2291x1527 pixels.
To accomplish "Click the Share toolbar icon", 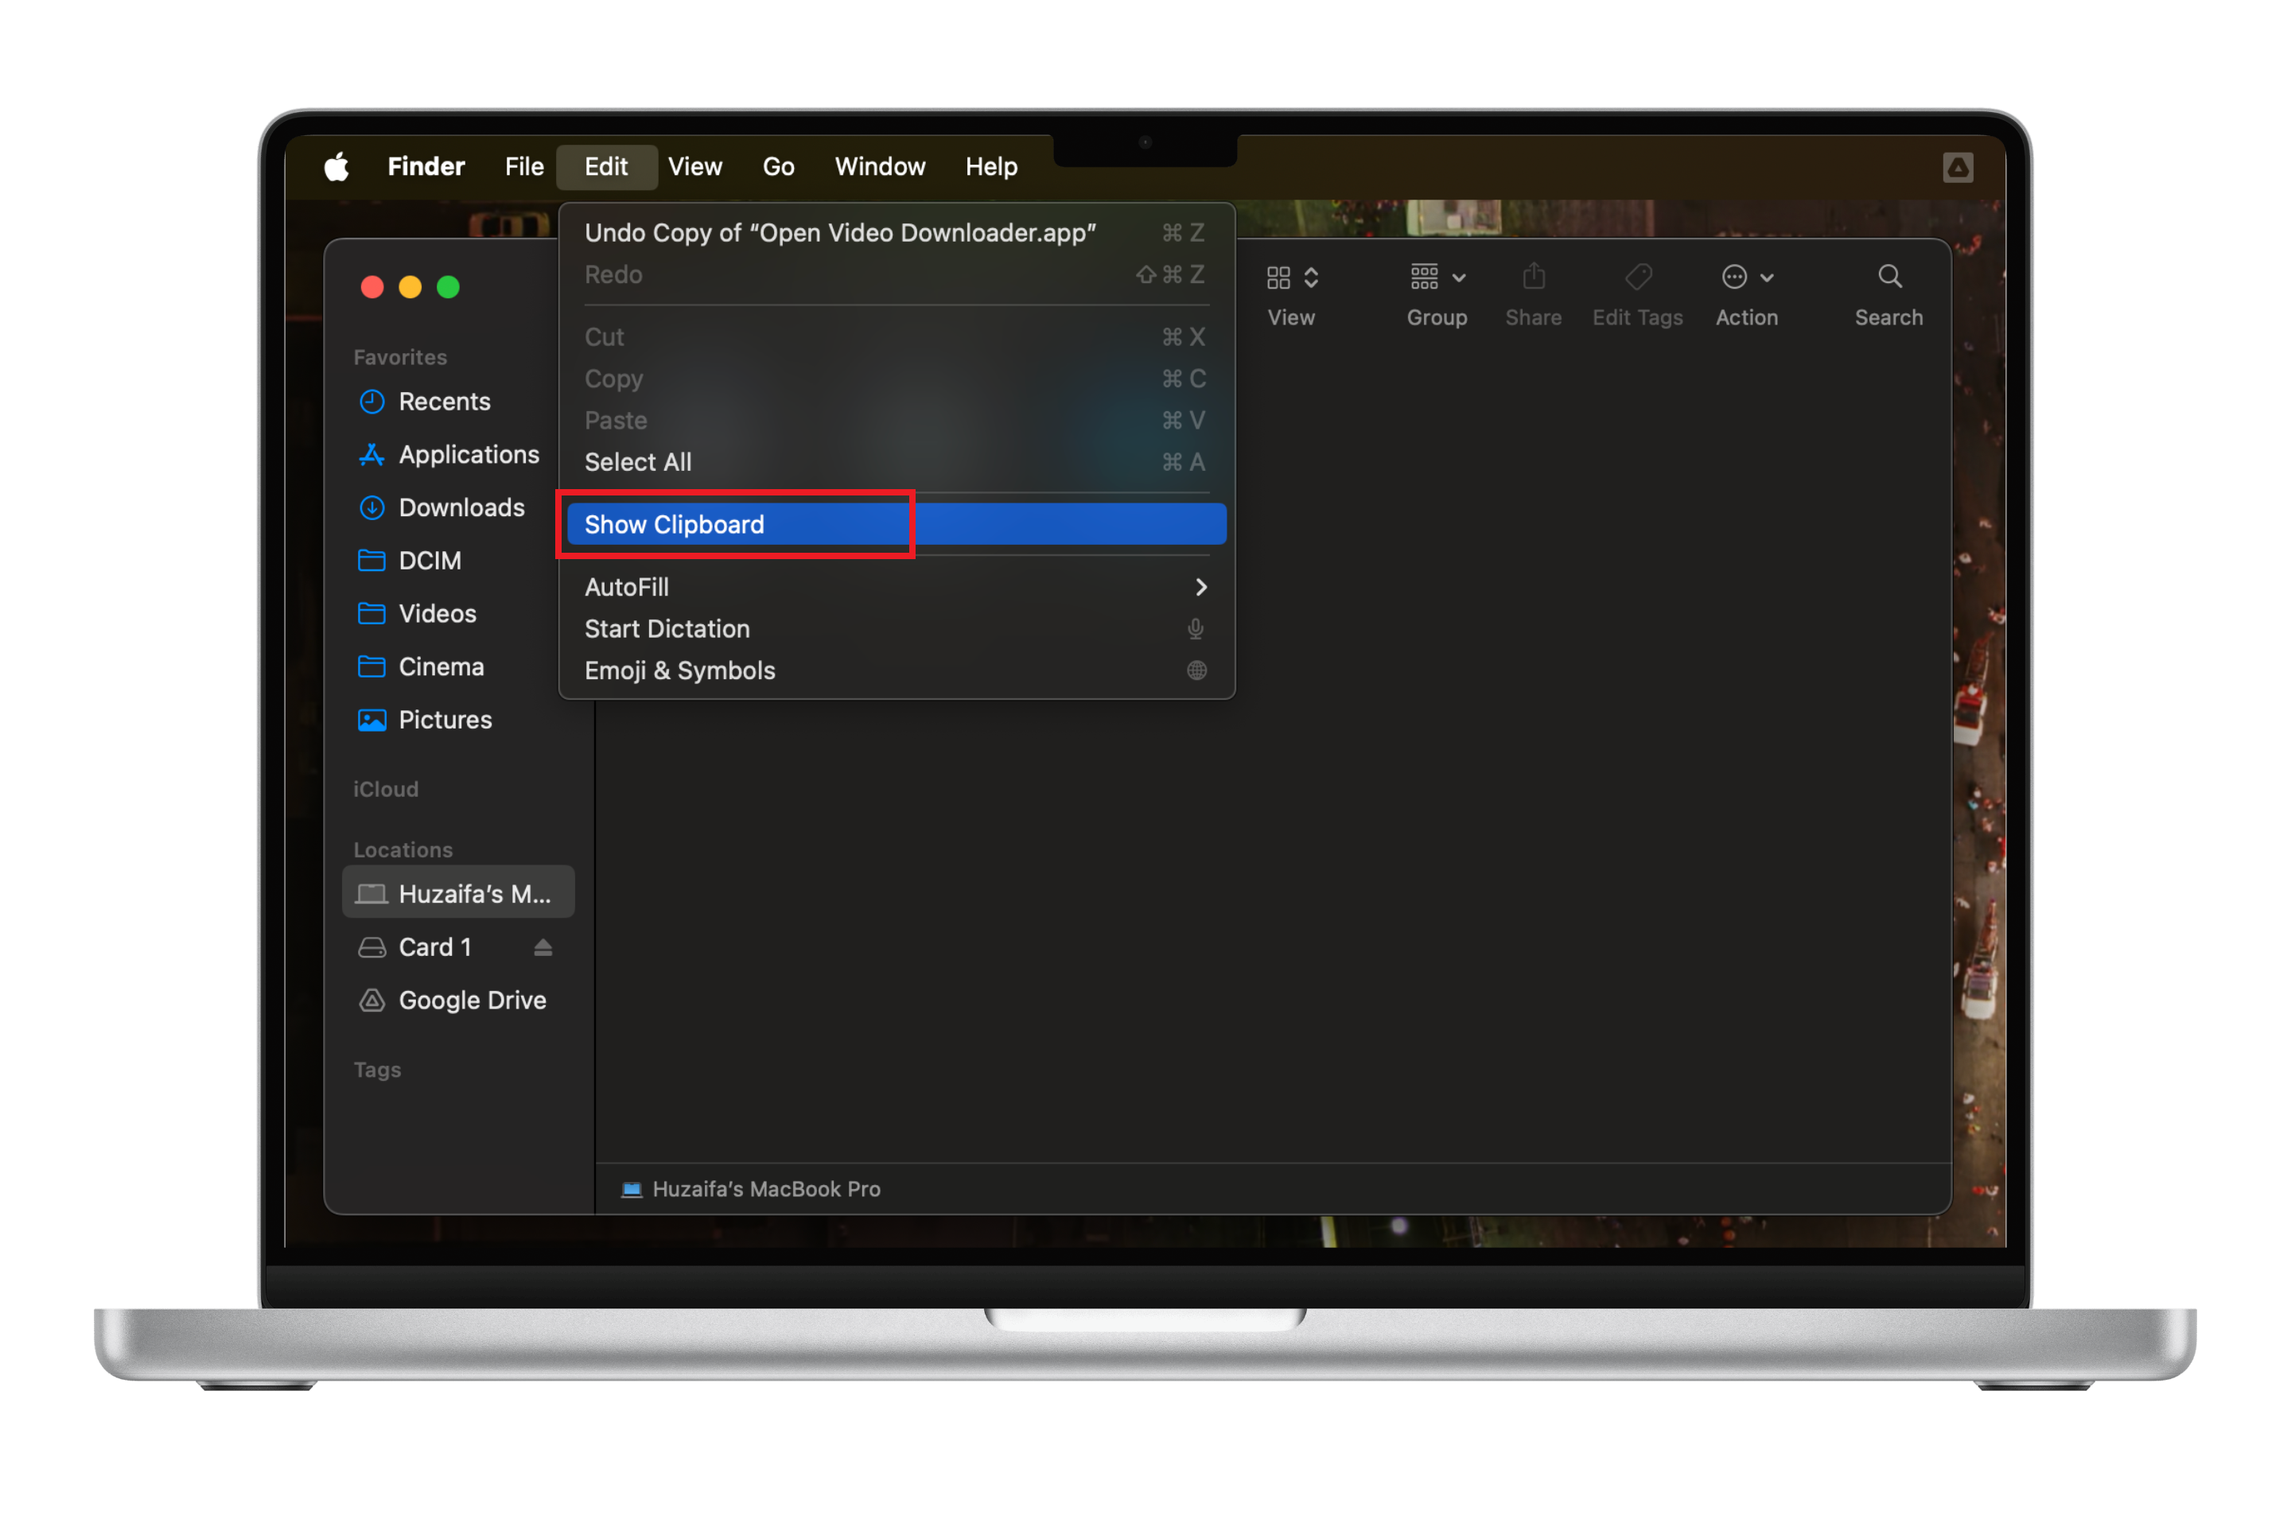I will click(1533, 278).
